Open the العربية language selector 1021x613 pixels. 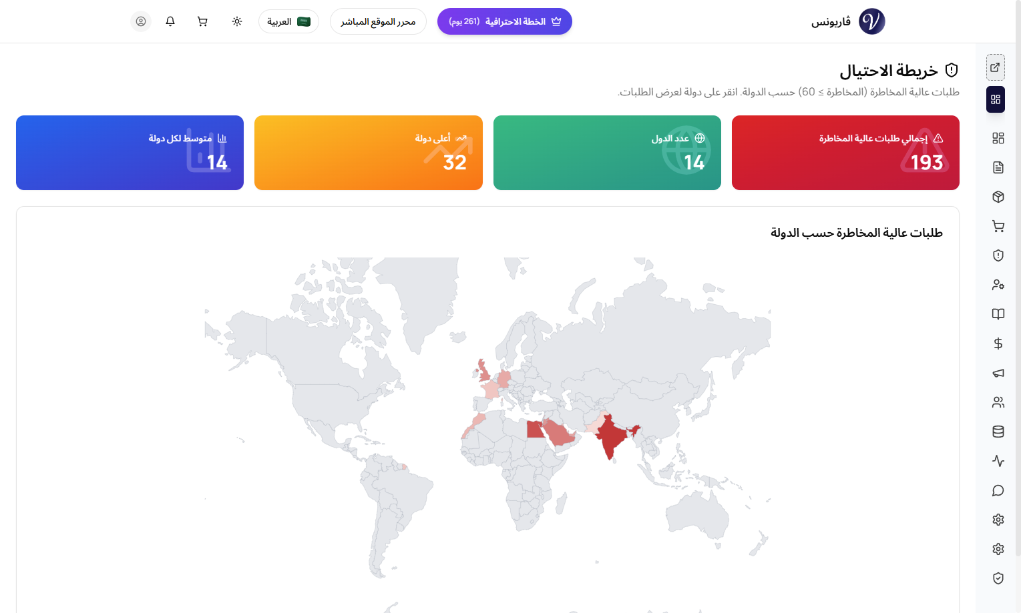(288, 21)
